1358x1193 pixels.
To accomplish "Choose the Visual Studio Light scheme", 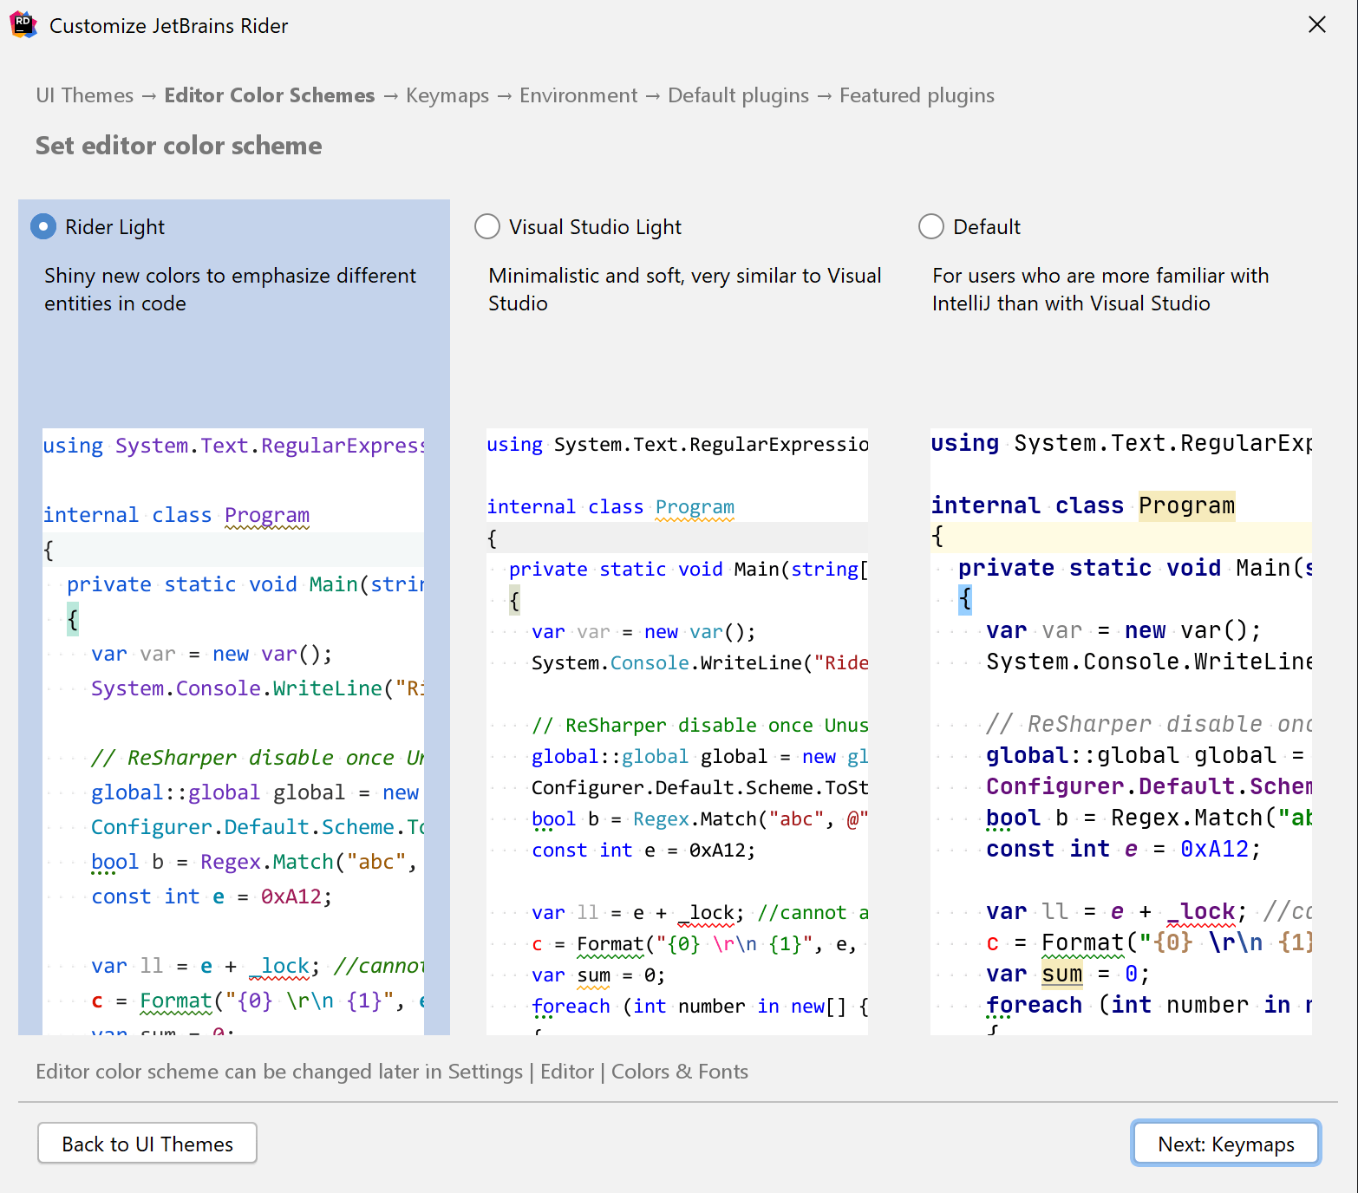I will pyautogui.click(x=486, y=226).
